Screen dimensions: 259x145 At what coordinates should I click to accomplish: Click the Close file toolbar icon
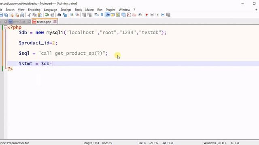[12, 15]
